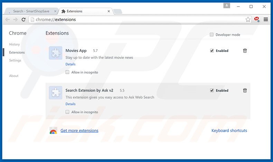Uncheck Enabled for Search Extension by Ask v2
This screenshot has height=162, width=273.
212,90
